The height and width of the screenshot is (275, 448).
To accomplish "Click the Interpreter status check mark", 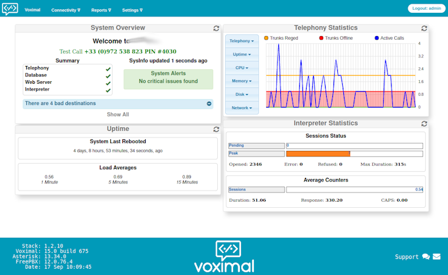I will [108, 90].
